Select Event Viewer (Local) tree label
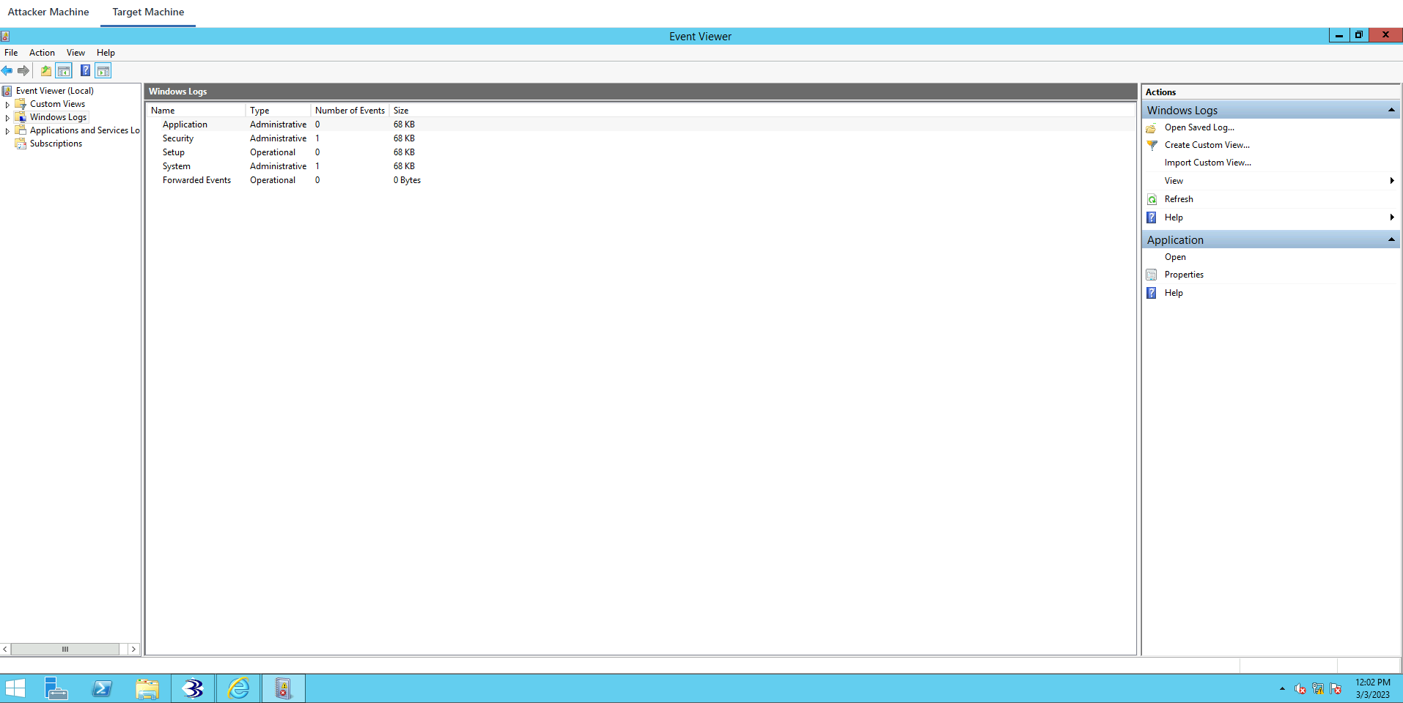Viewport: 1403px width, 703px height. 55,91
